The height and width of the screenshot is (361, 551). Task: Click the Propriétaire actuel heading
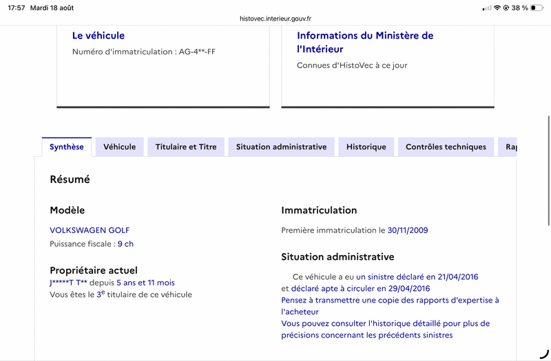[x=94, y=270]
